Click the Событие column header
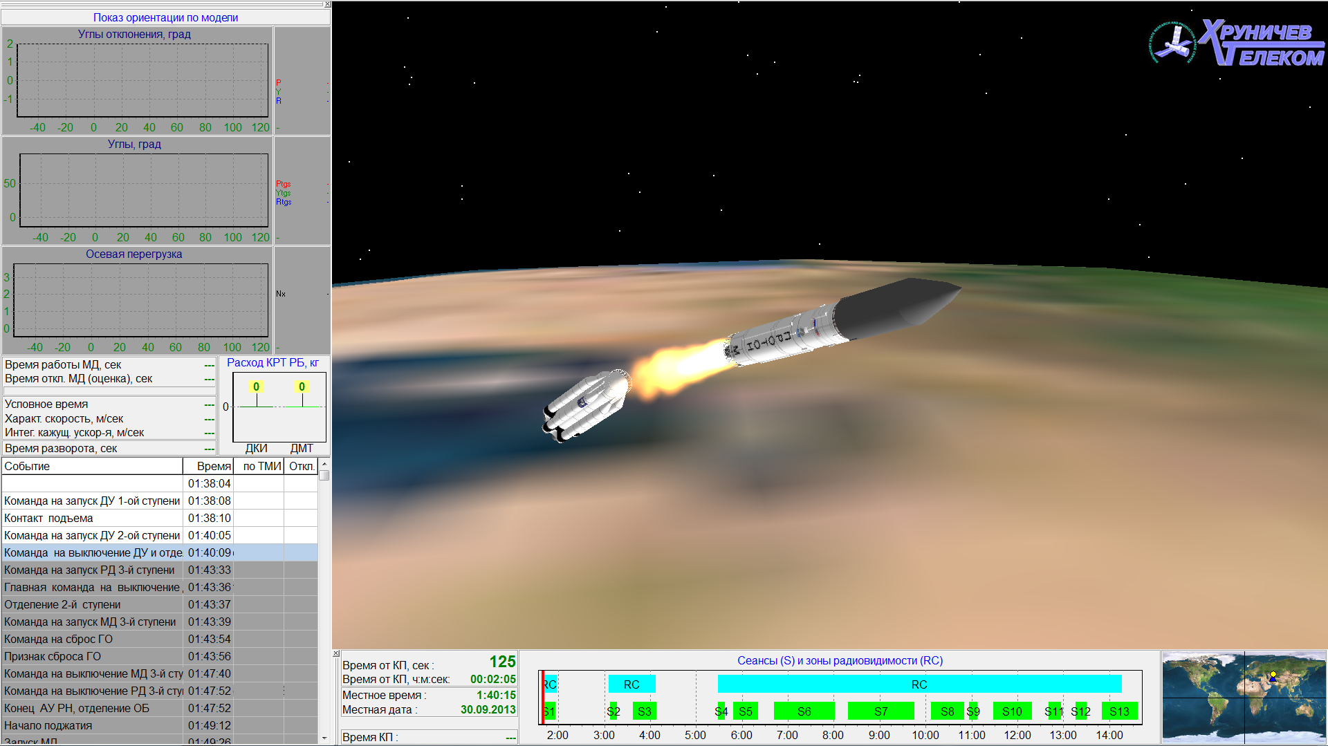 [x=91, y=466]
